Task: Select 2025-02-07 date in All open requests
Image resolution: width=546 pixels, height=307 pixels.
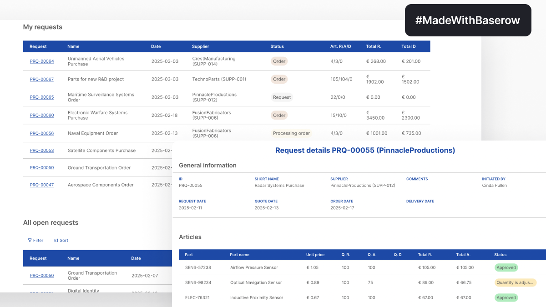Action: (145, 276)
